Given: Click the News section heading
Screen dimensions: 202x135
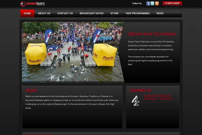Looking at the screenshot, I should [x=31, y=90].
